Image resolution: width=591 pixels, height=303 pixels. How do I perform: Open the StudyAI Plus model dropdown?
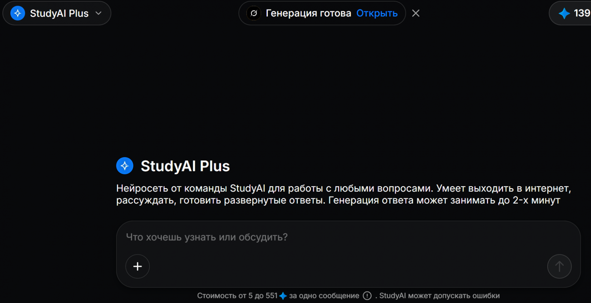(57, 13)
